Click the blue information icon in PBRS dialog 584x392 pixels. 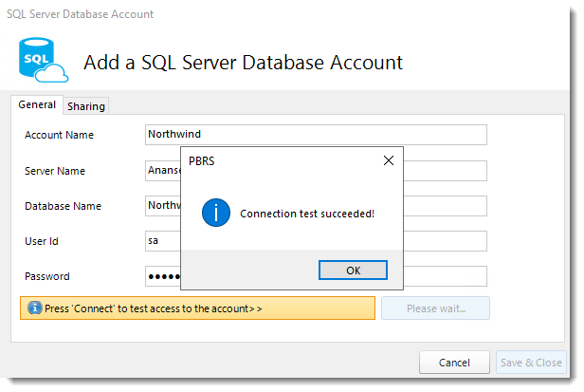tap(216, 213)
